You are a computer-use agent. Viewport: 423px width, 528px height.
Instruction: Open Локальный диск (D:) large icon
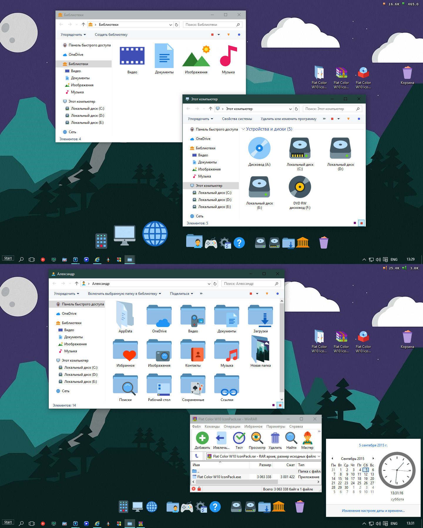(x=340, y=148)
